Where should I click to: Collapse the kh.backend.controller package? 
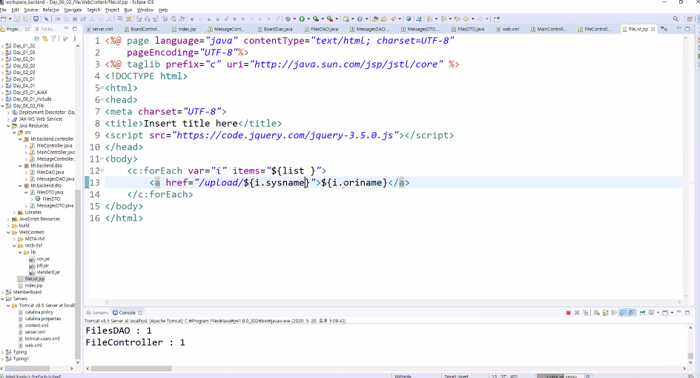(x=20, y=139)
